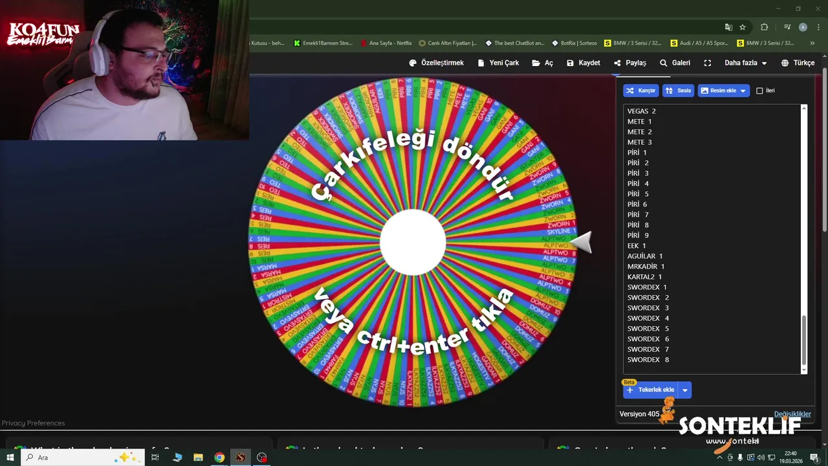
Task: Open the Değişiklikler changelog link
Action: [792, 414]
